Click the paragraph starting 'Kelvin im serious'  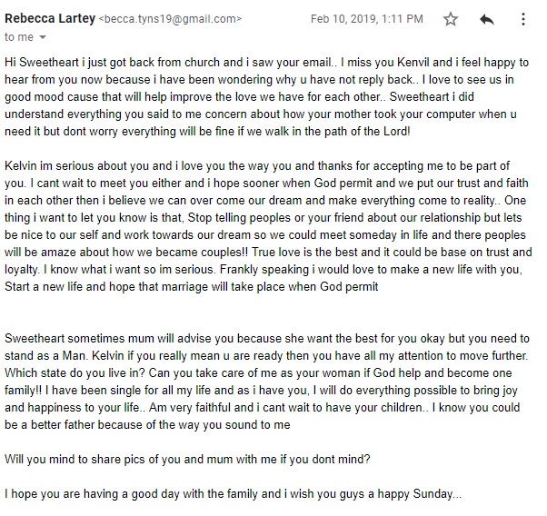(268, 226)
